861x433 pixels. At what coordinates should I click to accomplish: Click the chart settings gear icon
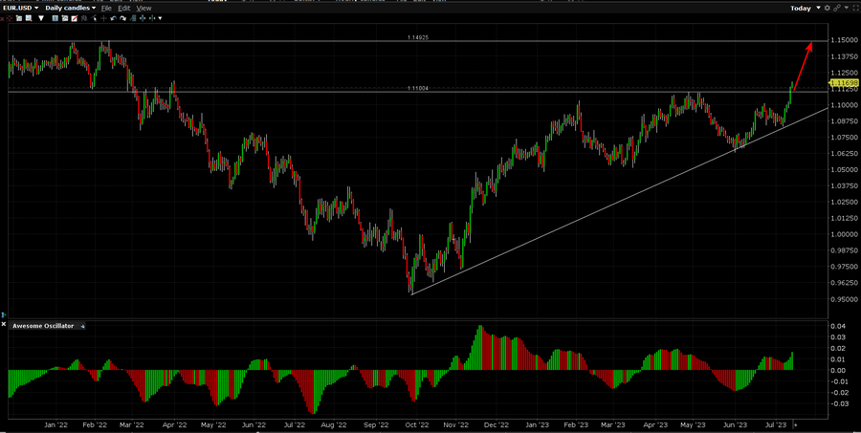click(x=827, y=8)
